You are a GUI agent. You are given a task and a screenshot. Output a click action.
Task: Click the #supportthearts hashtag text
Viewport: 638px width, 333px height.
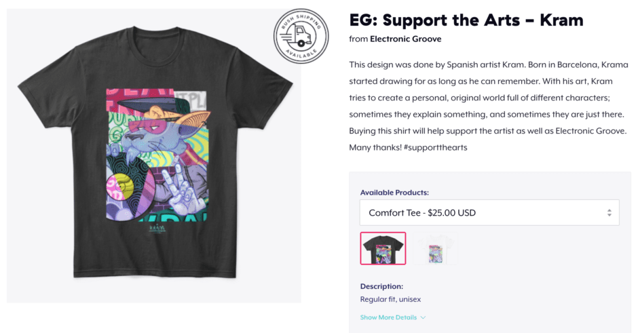(x=435, y=148)
